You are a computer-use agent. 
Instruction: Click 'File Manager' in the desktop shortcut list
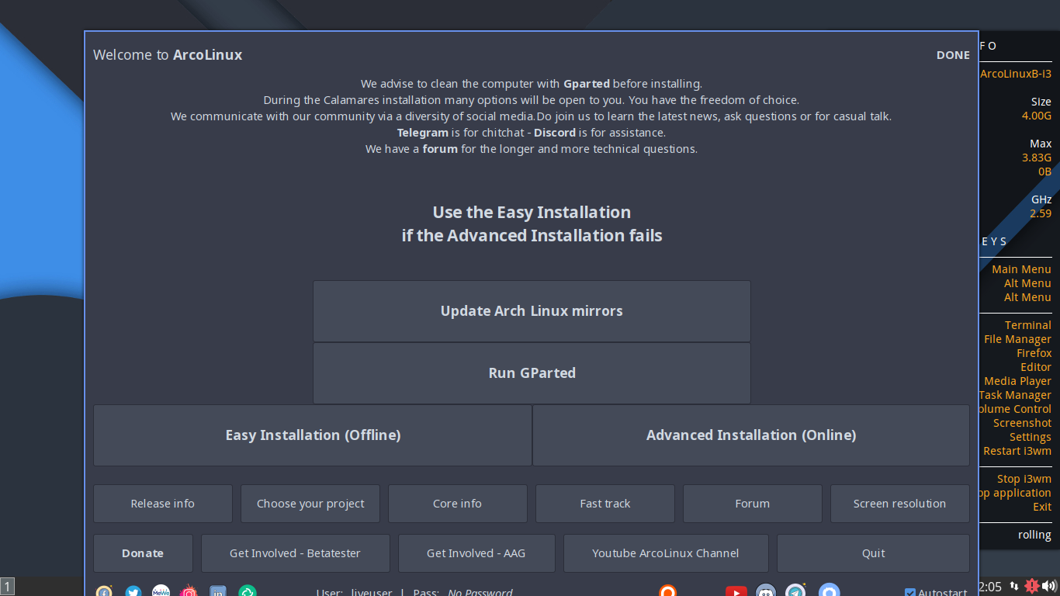(x=1017, y=339)
